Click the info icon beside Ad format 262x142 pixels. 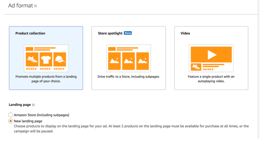coord(36,6)
